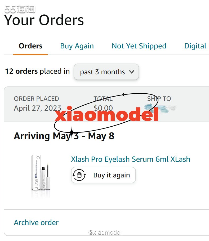This screenshot has width=209, height=241.
Task: Open the past 3 months dropdown
Action: [x=106, y=72]
